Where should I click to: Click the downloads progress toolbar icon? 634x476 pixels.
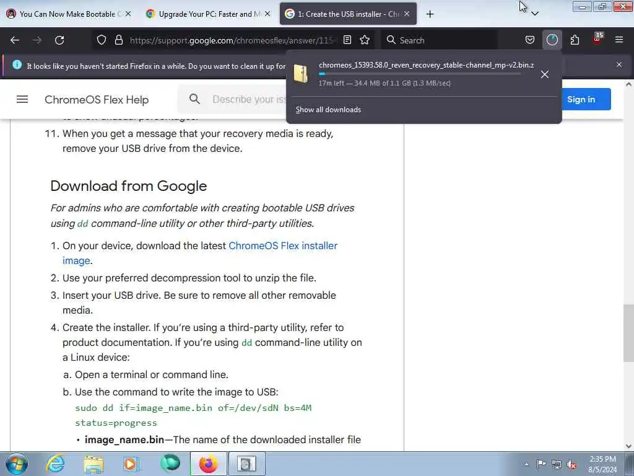[552, 40]
